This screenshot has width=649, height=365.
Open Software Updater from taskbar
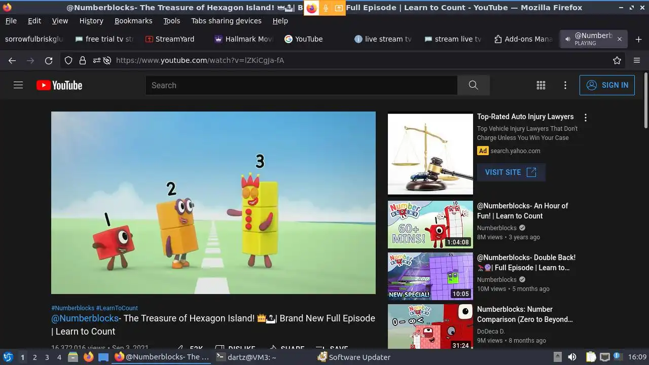click(354, 357)
